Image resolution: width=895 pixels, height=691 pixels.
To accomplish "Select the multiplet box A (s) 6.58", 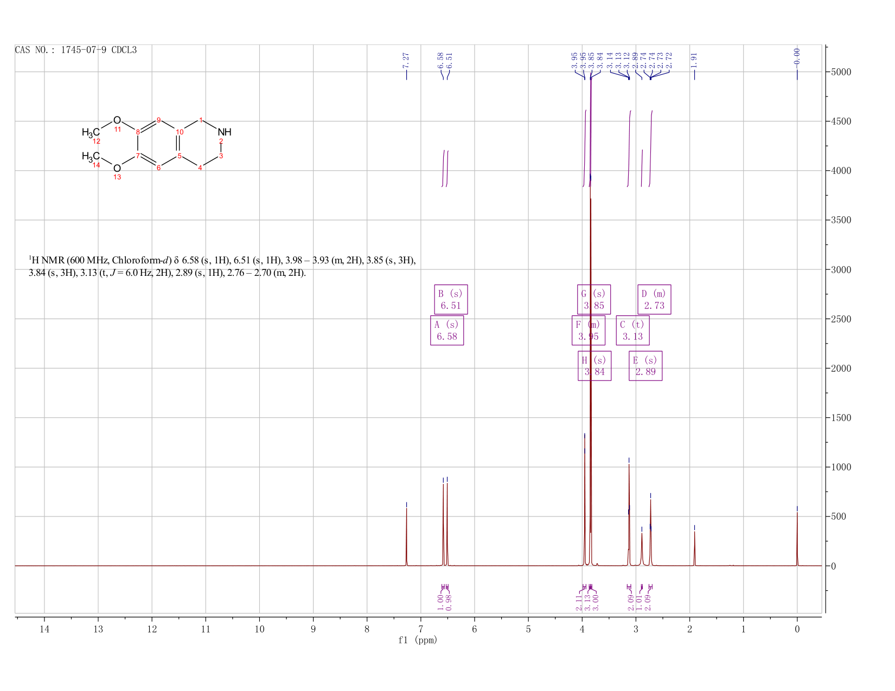I will [x=447, y=331].
